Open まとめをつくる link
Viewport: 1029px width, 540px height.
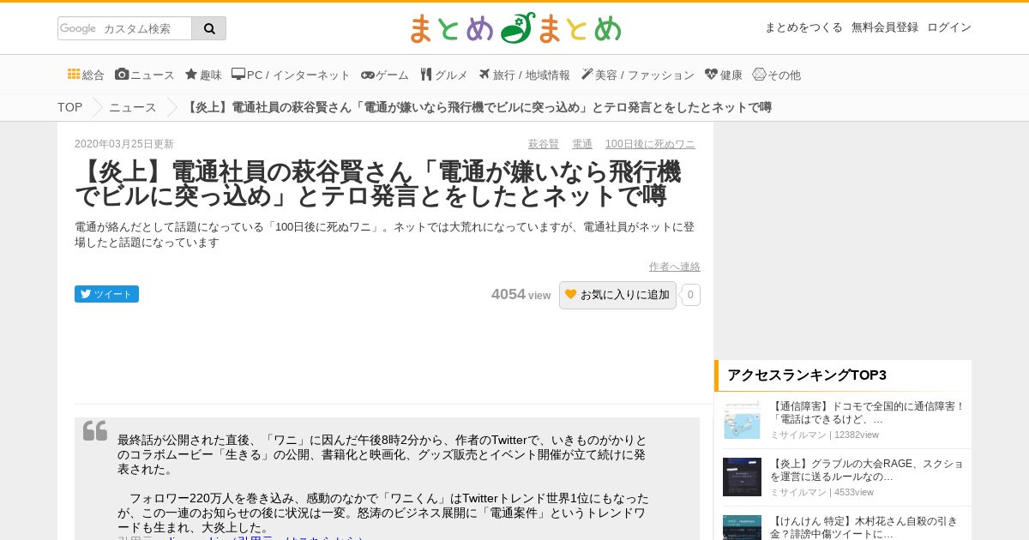pos(803,27)
